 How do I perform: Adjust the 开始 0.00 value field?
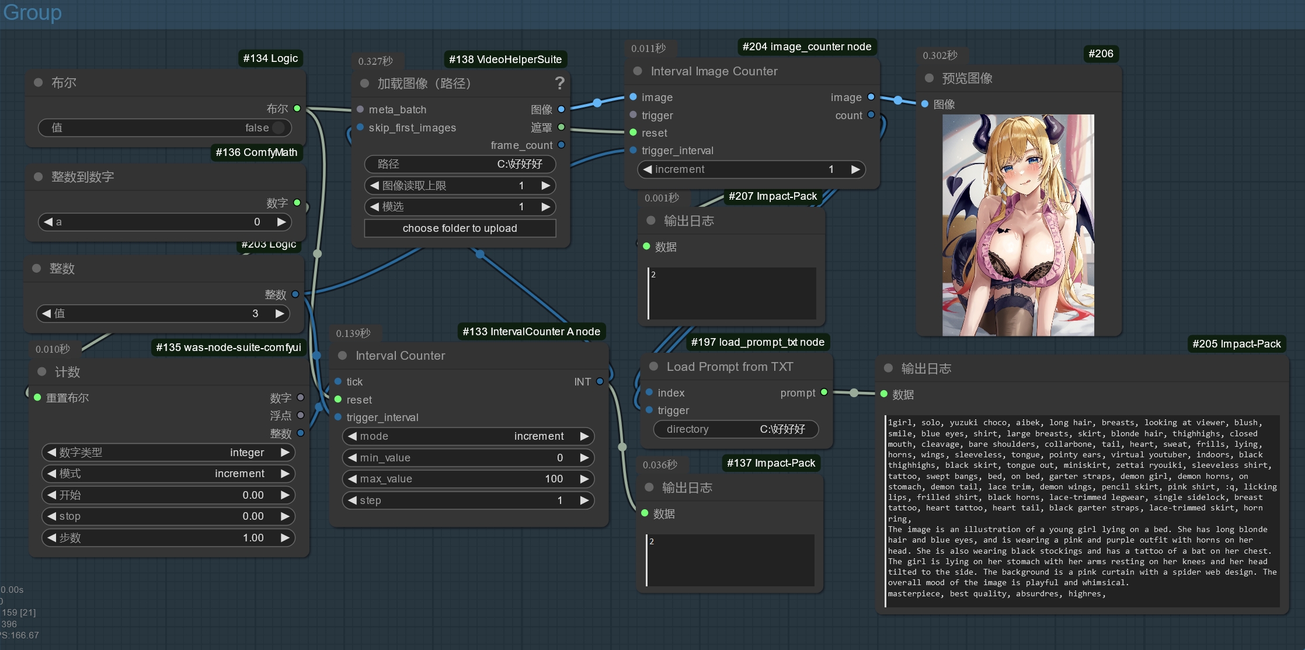(x=168, y=495)
